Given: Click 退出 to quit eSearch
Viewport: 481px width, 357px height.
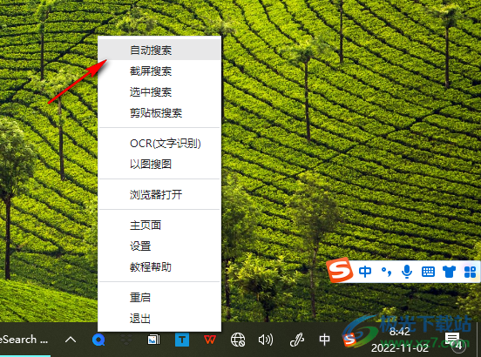Looking at the screenshot, I should click(x=159, y=319).
